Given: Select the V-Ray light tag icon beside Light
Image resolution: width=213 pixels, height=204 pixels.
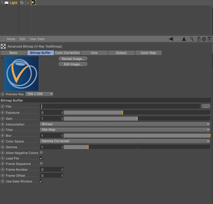Looking at the screenshot, I should click(33, 3).
